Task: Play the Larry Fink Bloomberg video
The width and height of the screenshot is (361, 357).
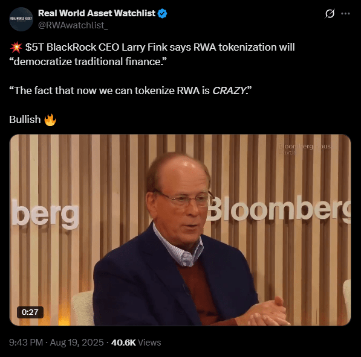Action: 180,230
